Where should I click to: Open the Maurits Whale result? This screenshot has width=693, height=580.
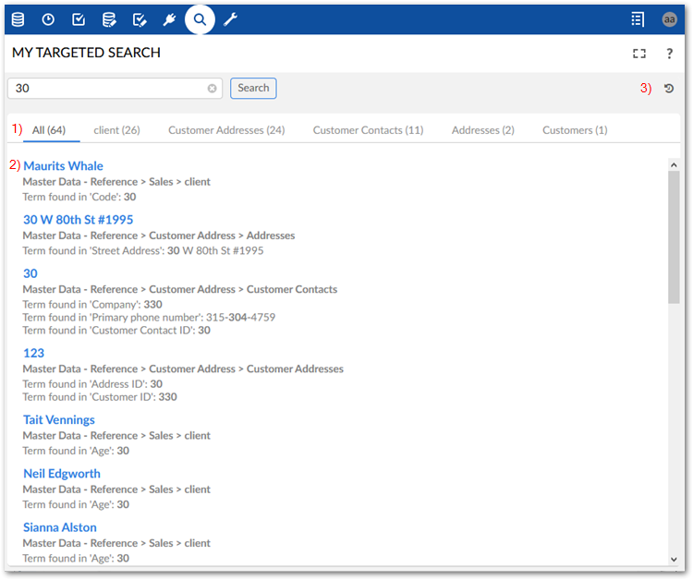pyautogui.click(x=63, y=166)
